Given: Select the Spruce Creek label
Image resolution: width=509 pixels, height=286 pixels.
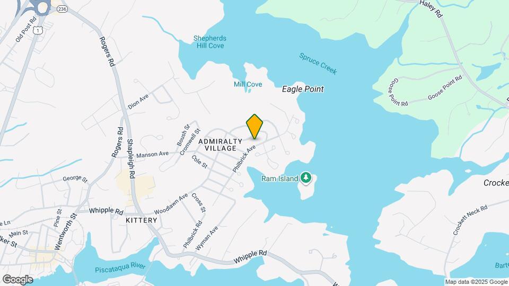Looking at the screenshot, I should pyautogui.click(x=318, y=64).
